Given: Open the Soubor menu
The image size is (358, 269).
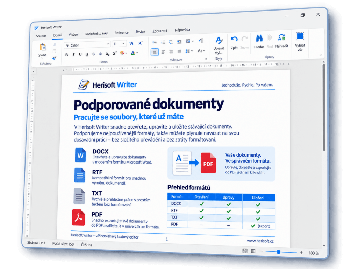Looking at the screenshot, I should (x=41, y=36).
